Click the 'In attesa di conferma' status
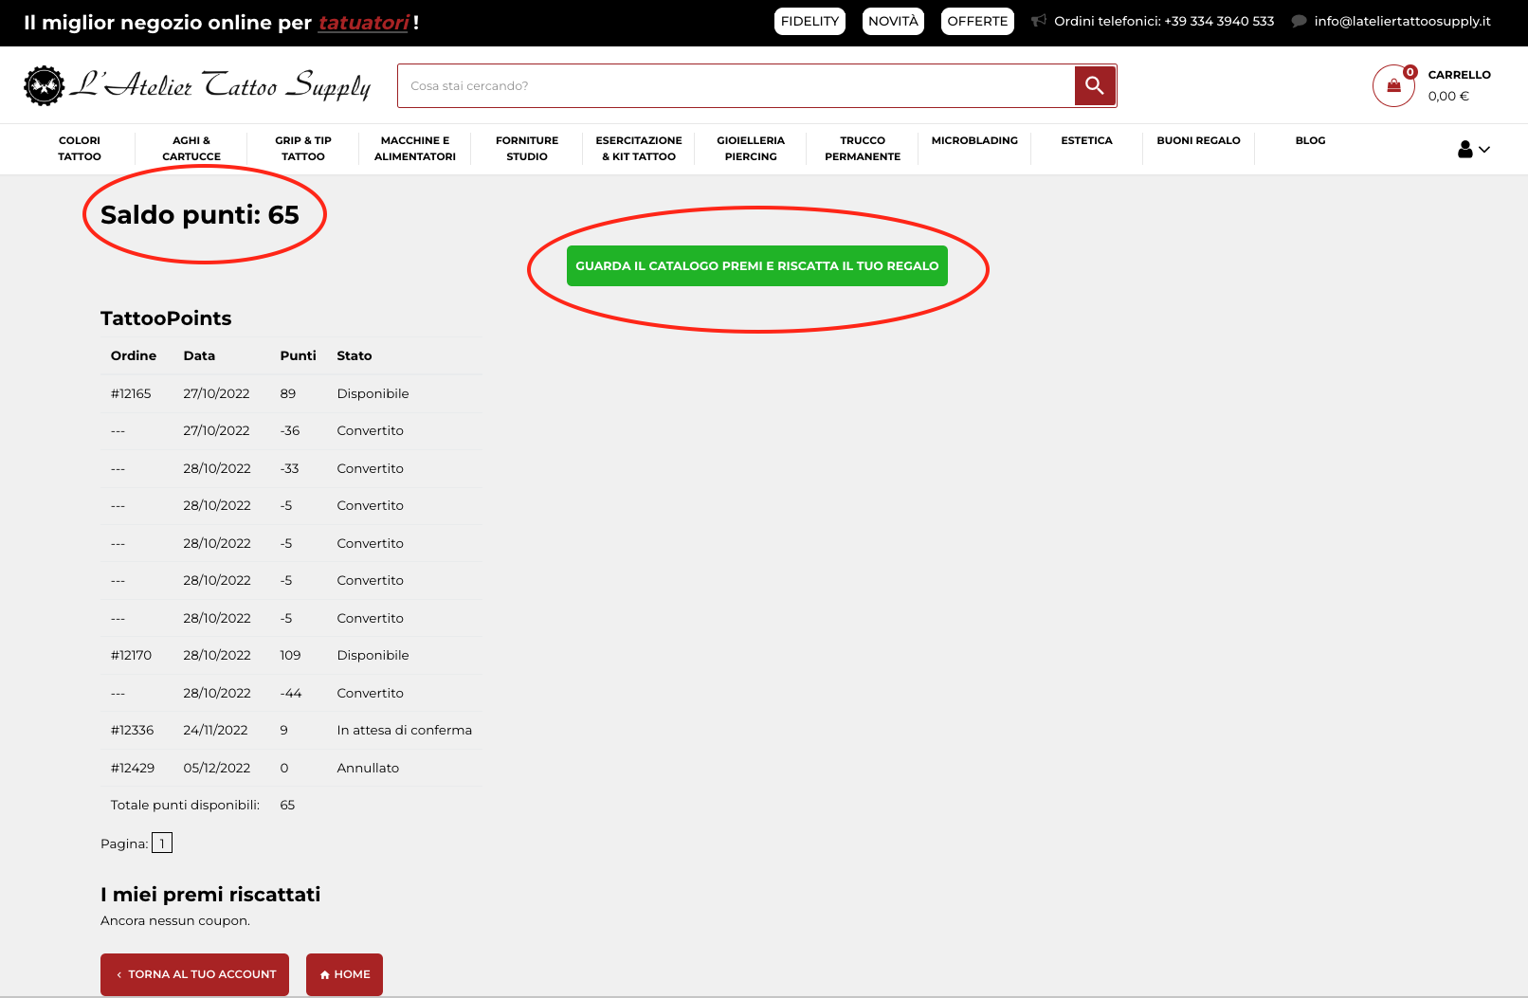Viewport: 1528px width, 998px height. coord(405,730)
